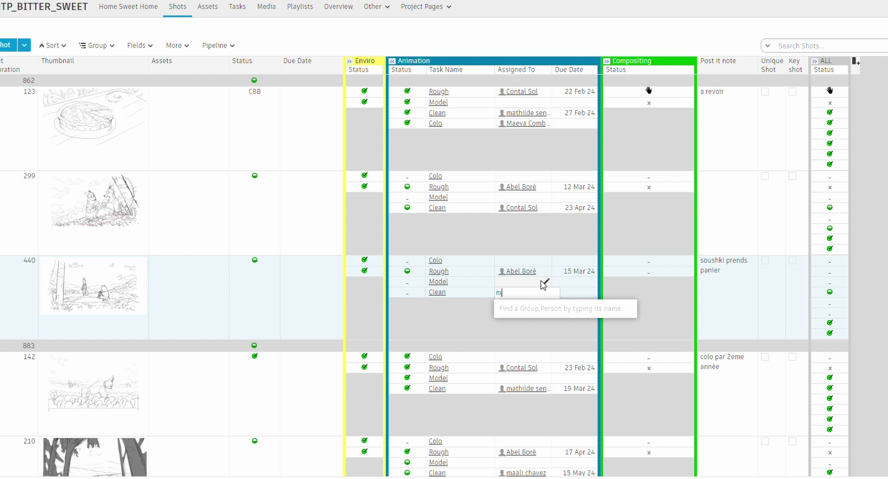
Task: Expand the Enviro pipeline step columns
Action: [x=349, y=61]
